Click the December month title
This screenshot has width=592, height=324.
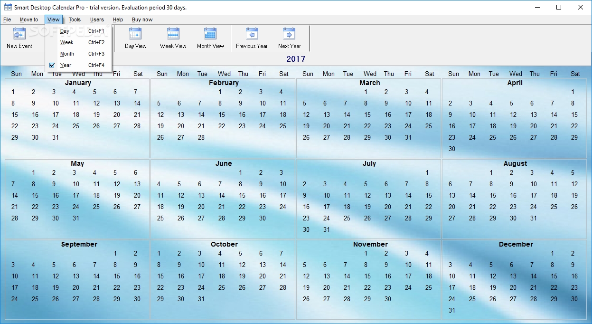point(516,244)
